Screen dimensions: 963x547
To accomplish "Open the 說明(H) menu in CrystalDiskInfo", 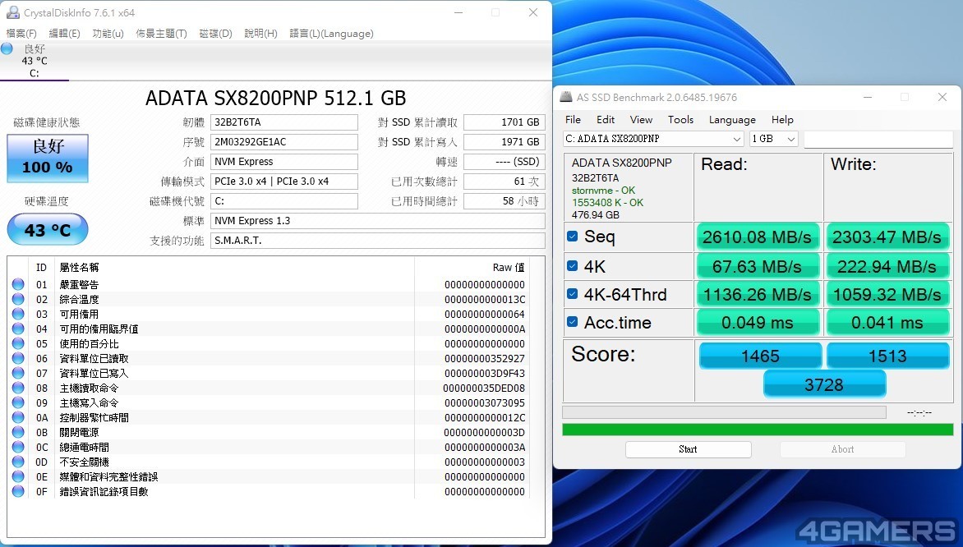I will 261,33.
